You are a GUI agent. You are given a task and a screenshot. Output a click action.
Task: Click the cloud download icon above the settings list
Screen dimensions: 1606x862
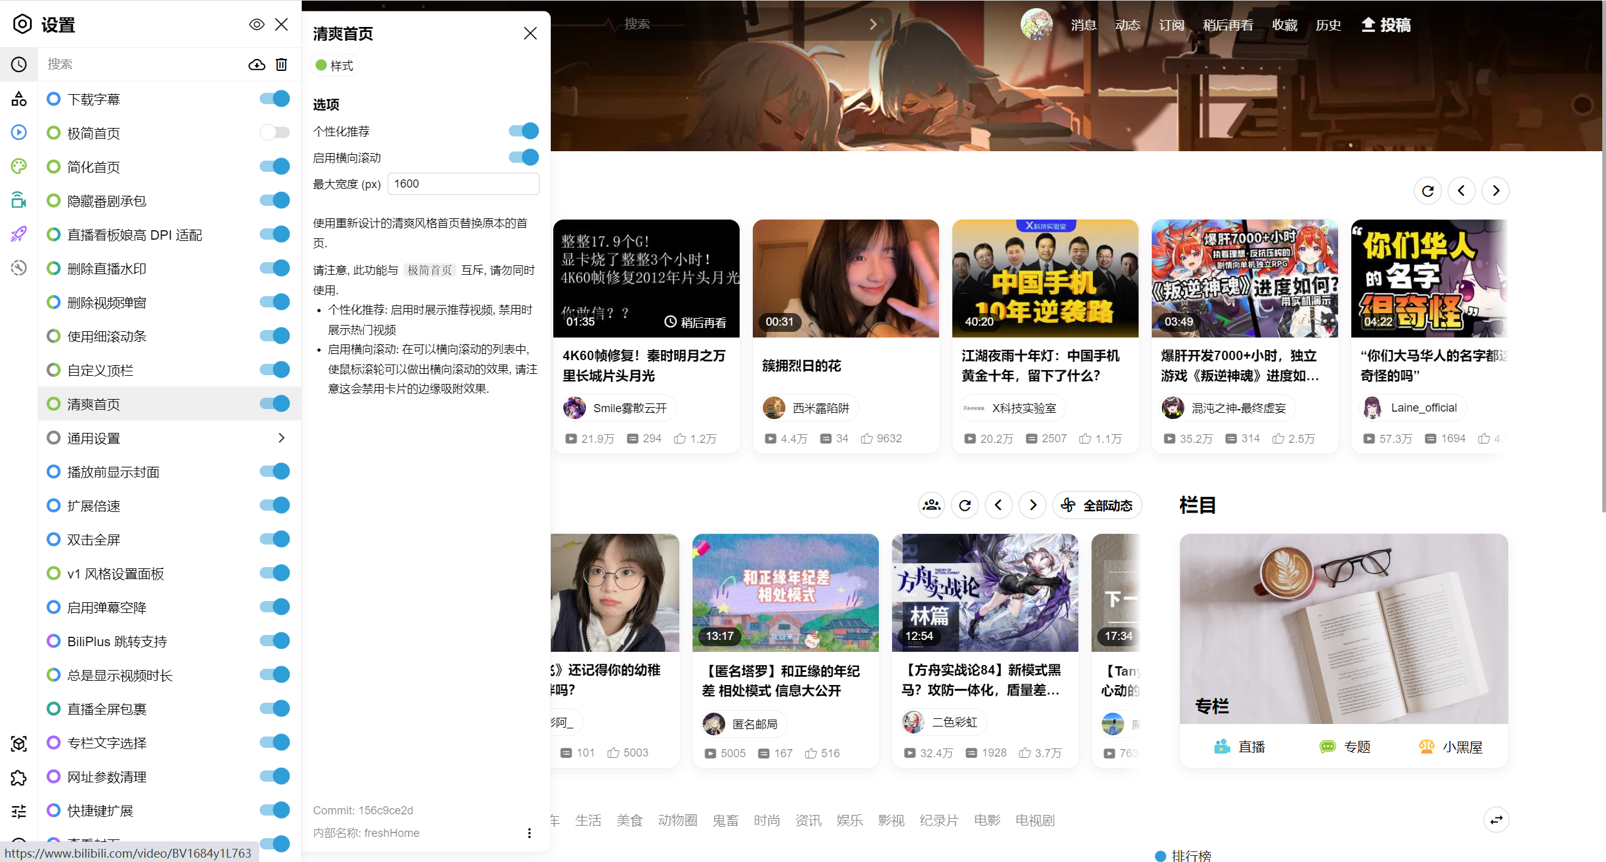(257, 64)
